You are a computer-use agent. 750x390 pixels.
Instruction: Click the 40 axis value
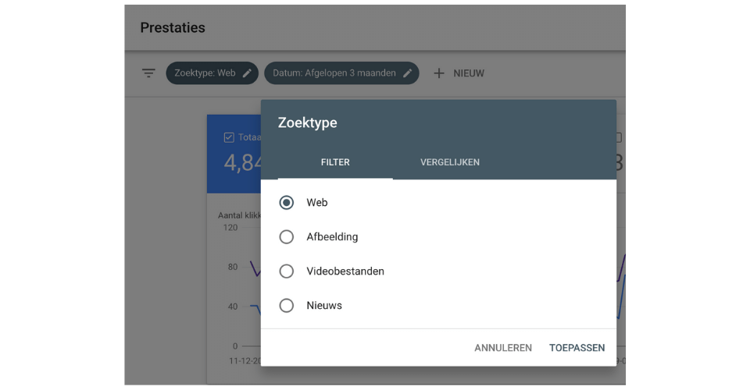click(233, 307)
